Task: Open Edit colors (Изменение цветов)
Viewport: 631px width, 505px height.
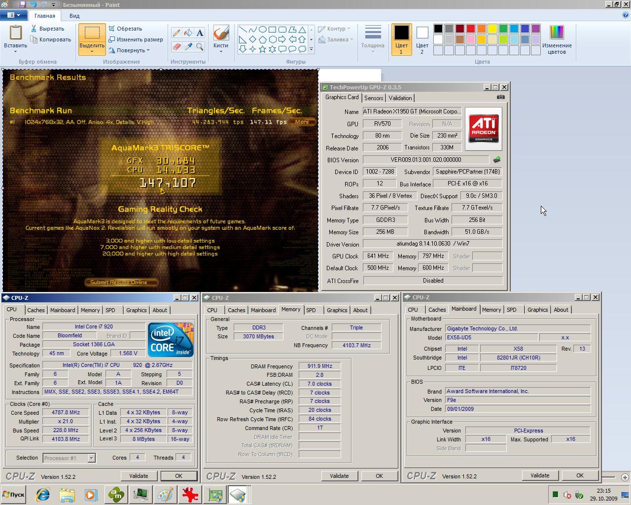Action: [557, 39]
